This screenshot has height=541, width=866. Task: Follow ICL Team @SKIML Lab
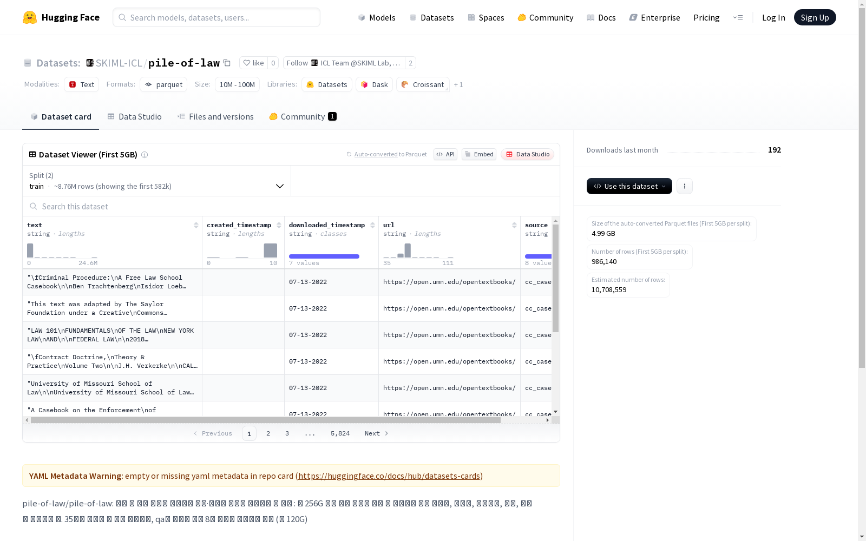(x=344, y=63)
